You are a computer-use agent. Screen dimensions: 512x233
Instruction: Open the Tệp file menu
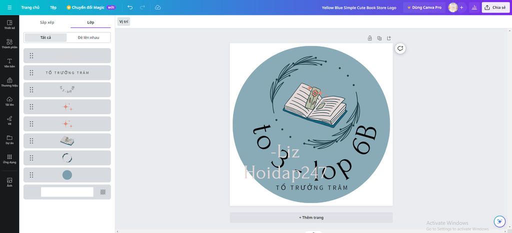(53, 7)
